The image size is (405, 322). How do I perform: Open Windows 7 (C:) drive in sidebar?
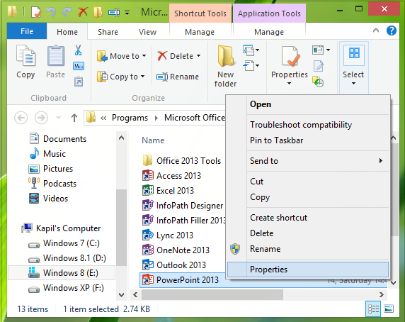point(63,243)
